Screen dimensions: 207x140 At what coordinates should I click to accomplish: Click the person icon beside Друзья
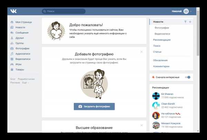[x=12, y=38]
